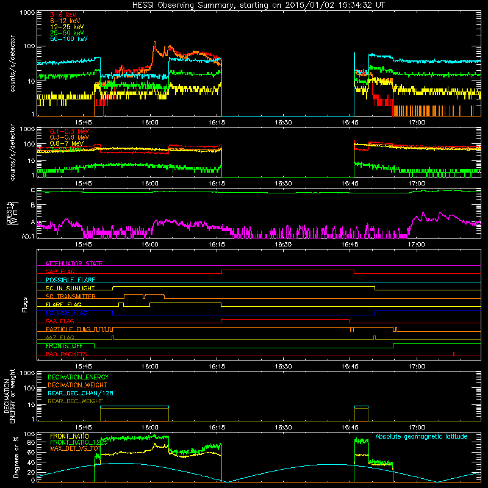488x488 pixels.
Task: Select the red '3-6 keV' legend label
Action: click(63, 15)
